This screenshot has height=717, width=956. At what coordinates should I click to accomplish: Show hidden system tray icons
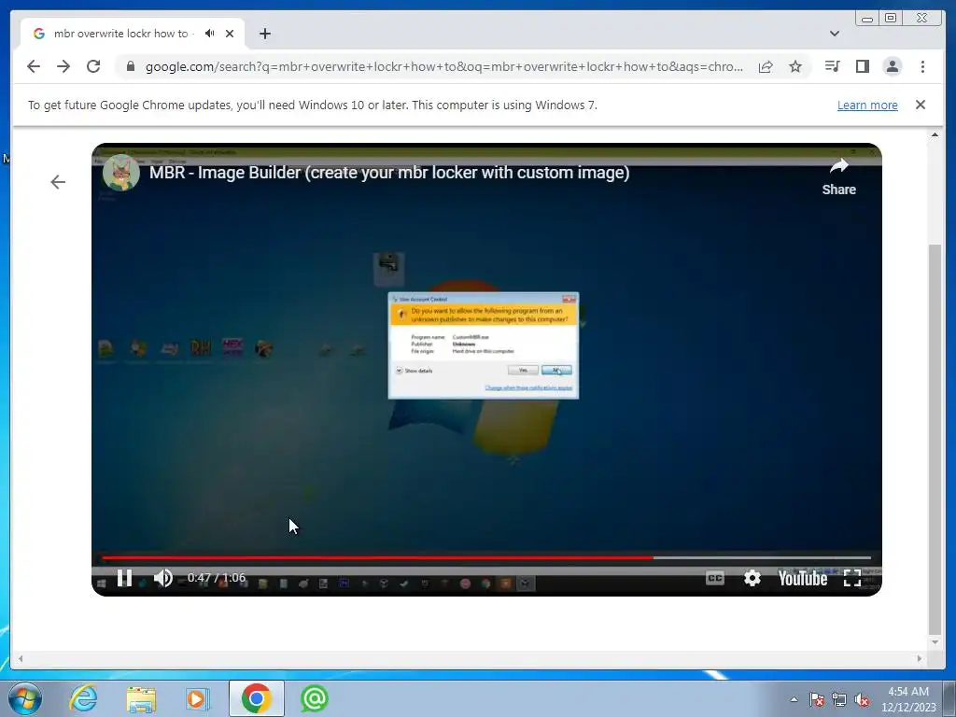click(x=794, y=699)
